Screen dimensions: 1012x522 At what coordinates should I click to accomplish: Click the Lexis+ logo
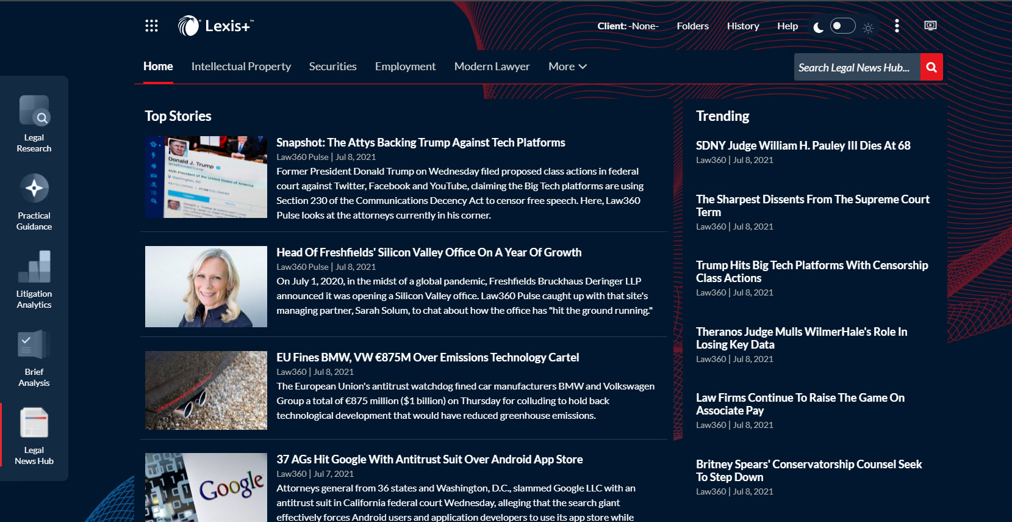click(215, 26)
